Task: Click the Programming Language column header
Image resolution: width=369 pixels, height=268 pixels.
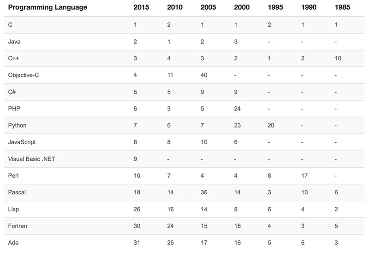Action: (48, 7)
